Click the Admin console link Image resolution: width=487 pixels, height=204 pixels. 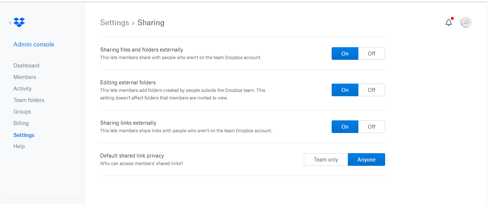pyautogui.click(x=34, y=44)
